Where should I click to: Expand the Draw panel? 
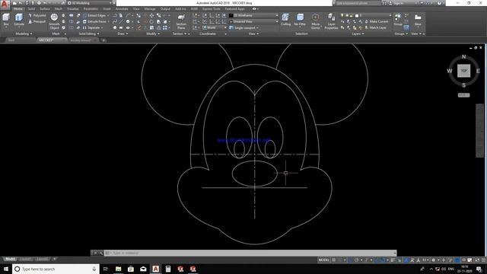tap(123, 33)
